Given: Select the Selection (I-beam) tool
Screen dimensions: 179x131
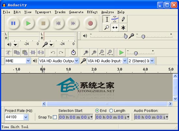Looking at the screenshot, I should pos(107,19).
